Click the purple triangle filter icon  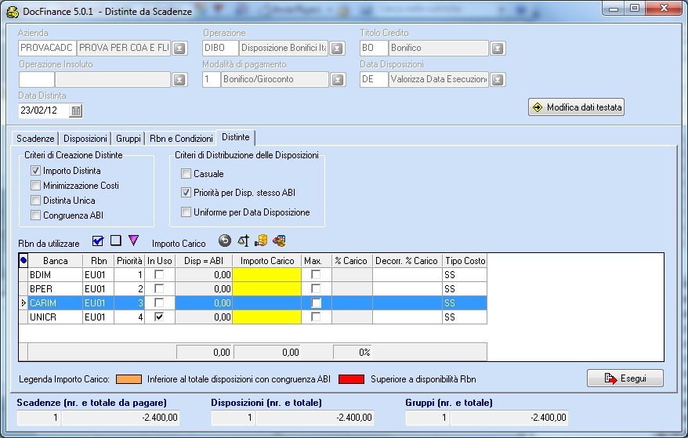[x=133, y=241]
